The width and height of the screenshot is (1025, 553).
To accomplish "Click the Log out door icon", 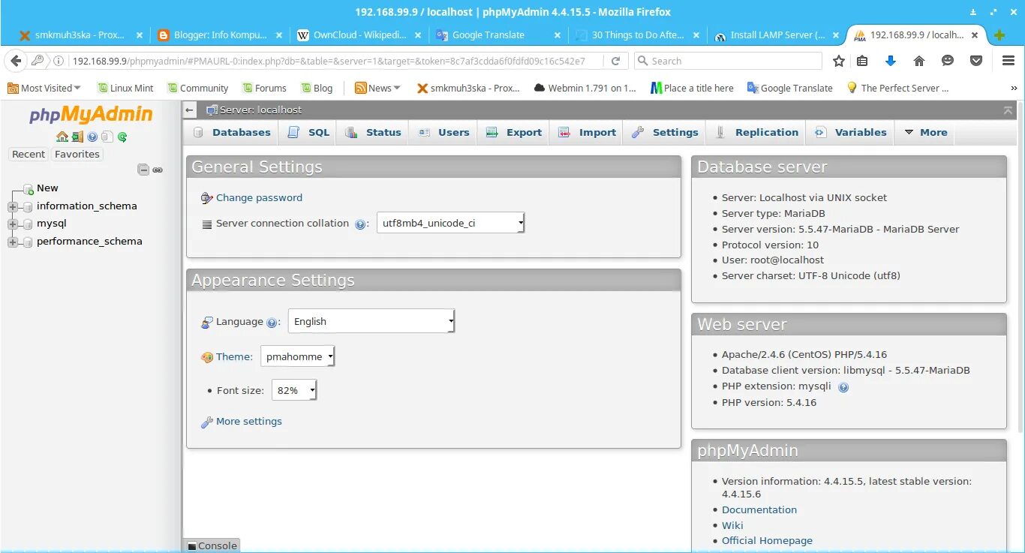I will pyautogui.click(x=77, y=137).
